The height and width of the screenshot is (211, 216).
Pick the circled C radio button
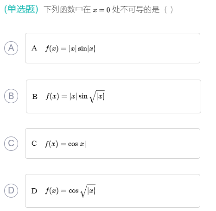[x=11, y=143]
